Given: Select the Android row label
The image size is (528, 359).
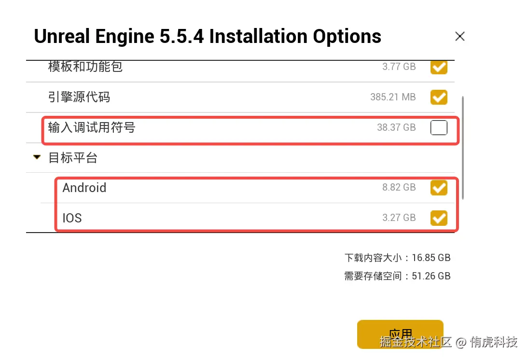Looking at the screenshot, I should point(84,188).
